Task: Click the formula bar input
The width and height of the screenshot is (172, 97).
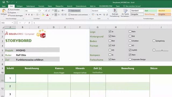Action: point(102,23)
